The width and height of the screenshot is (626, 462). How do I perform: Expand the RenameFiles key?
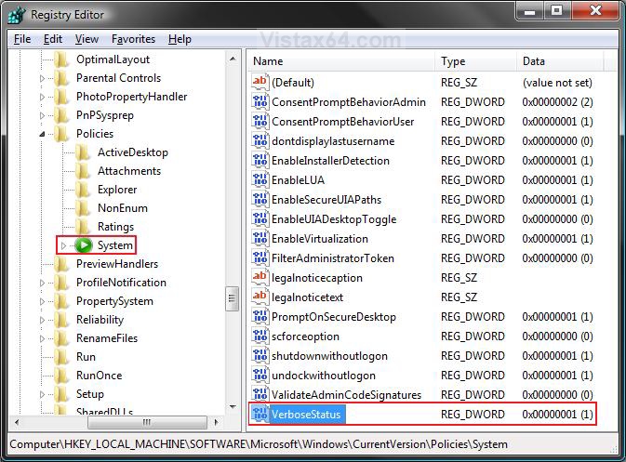[42, 338]
